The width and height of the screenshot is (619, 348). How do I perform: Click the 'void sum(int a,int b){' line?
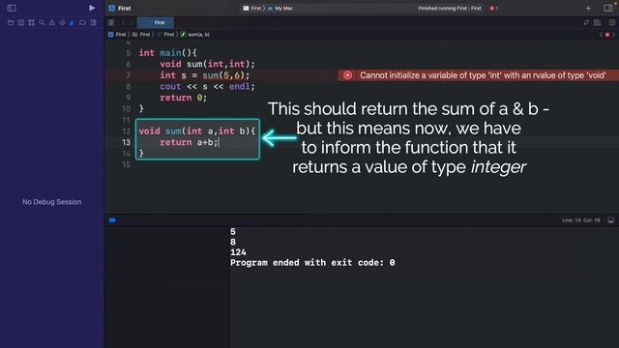coord(197,131)
